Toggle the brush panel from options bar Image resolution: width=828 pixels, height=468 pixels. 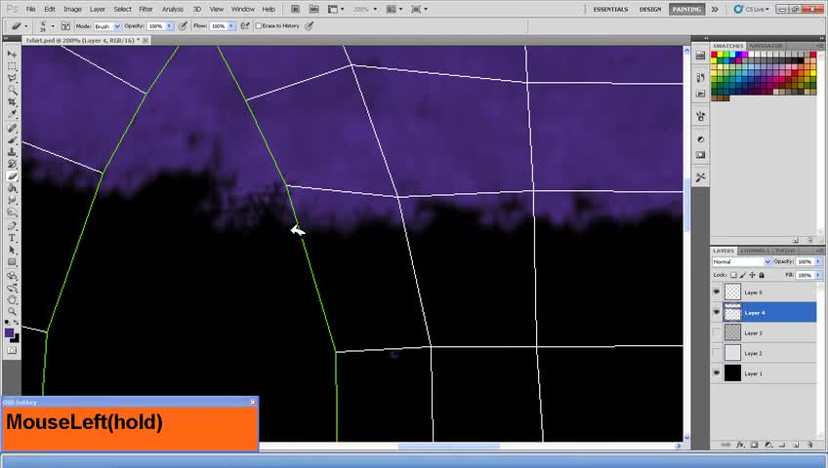click(x=65, y=25)
